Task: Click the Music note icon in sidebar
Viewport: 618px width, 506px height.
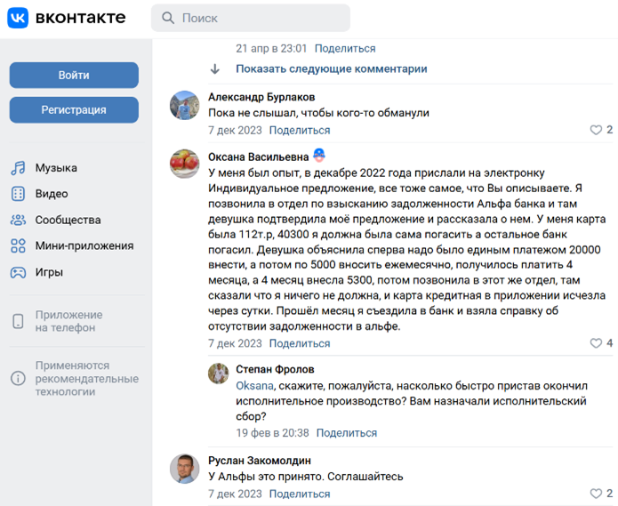Action: coord(18,168)
